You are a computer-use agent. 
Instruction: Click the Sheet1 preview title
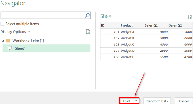tap(108, 16)
